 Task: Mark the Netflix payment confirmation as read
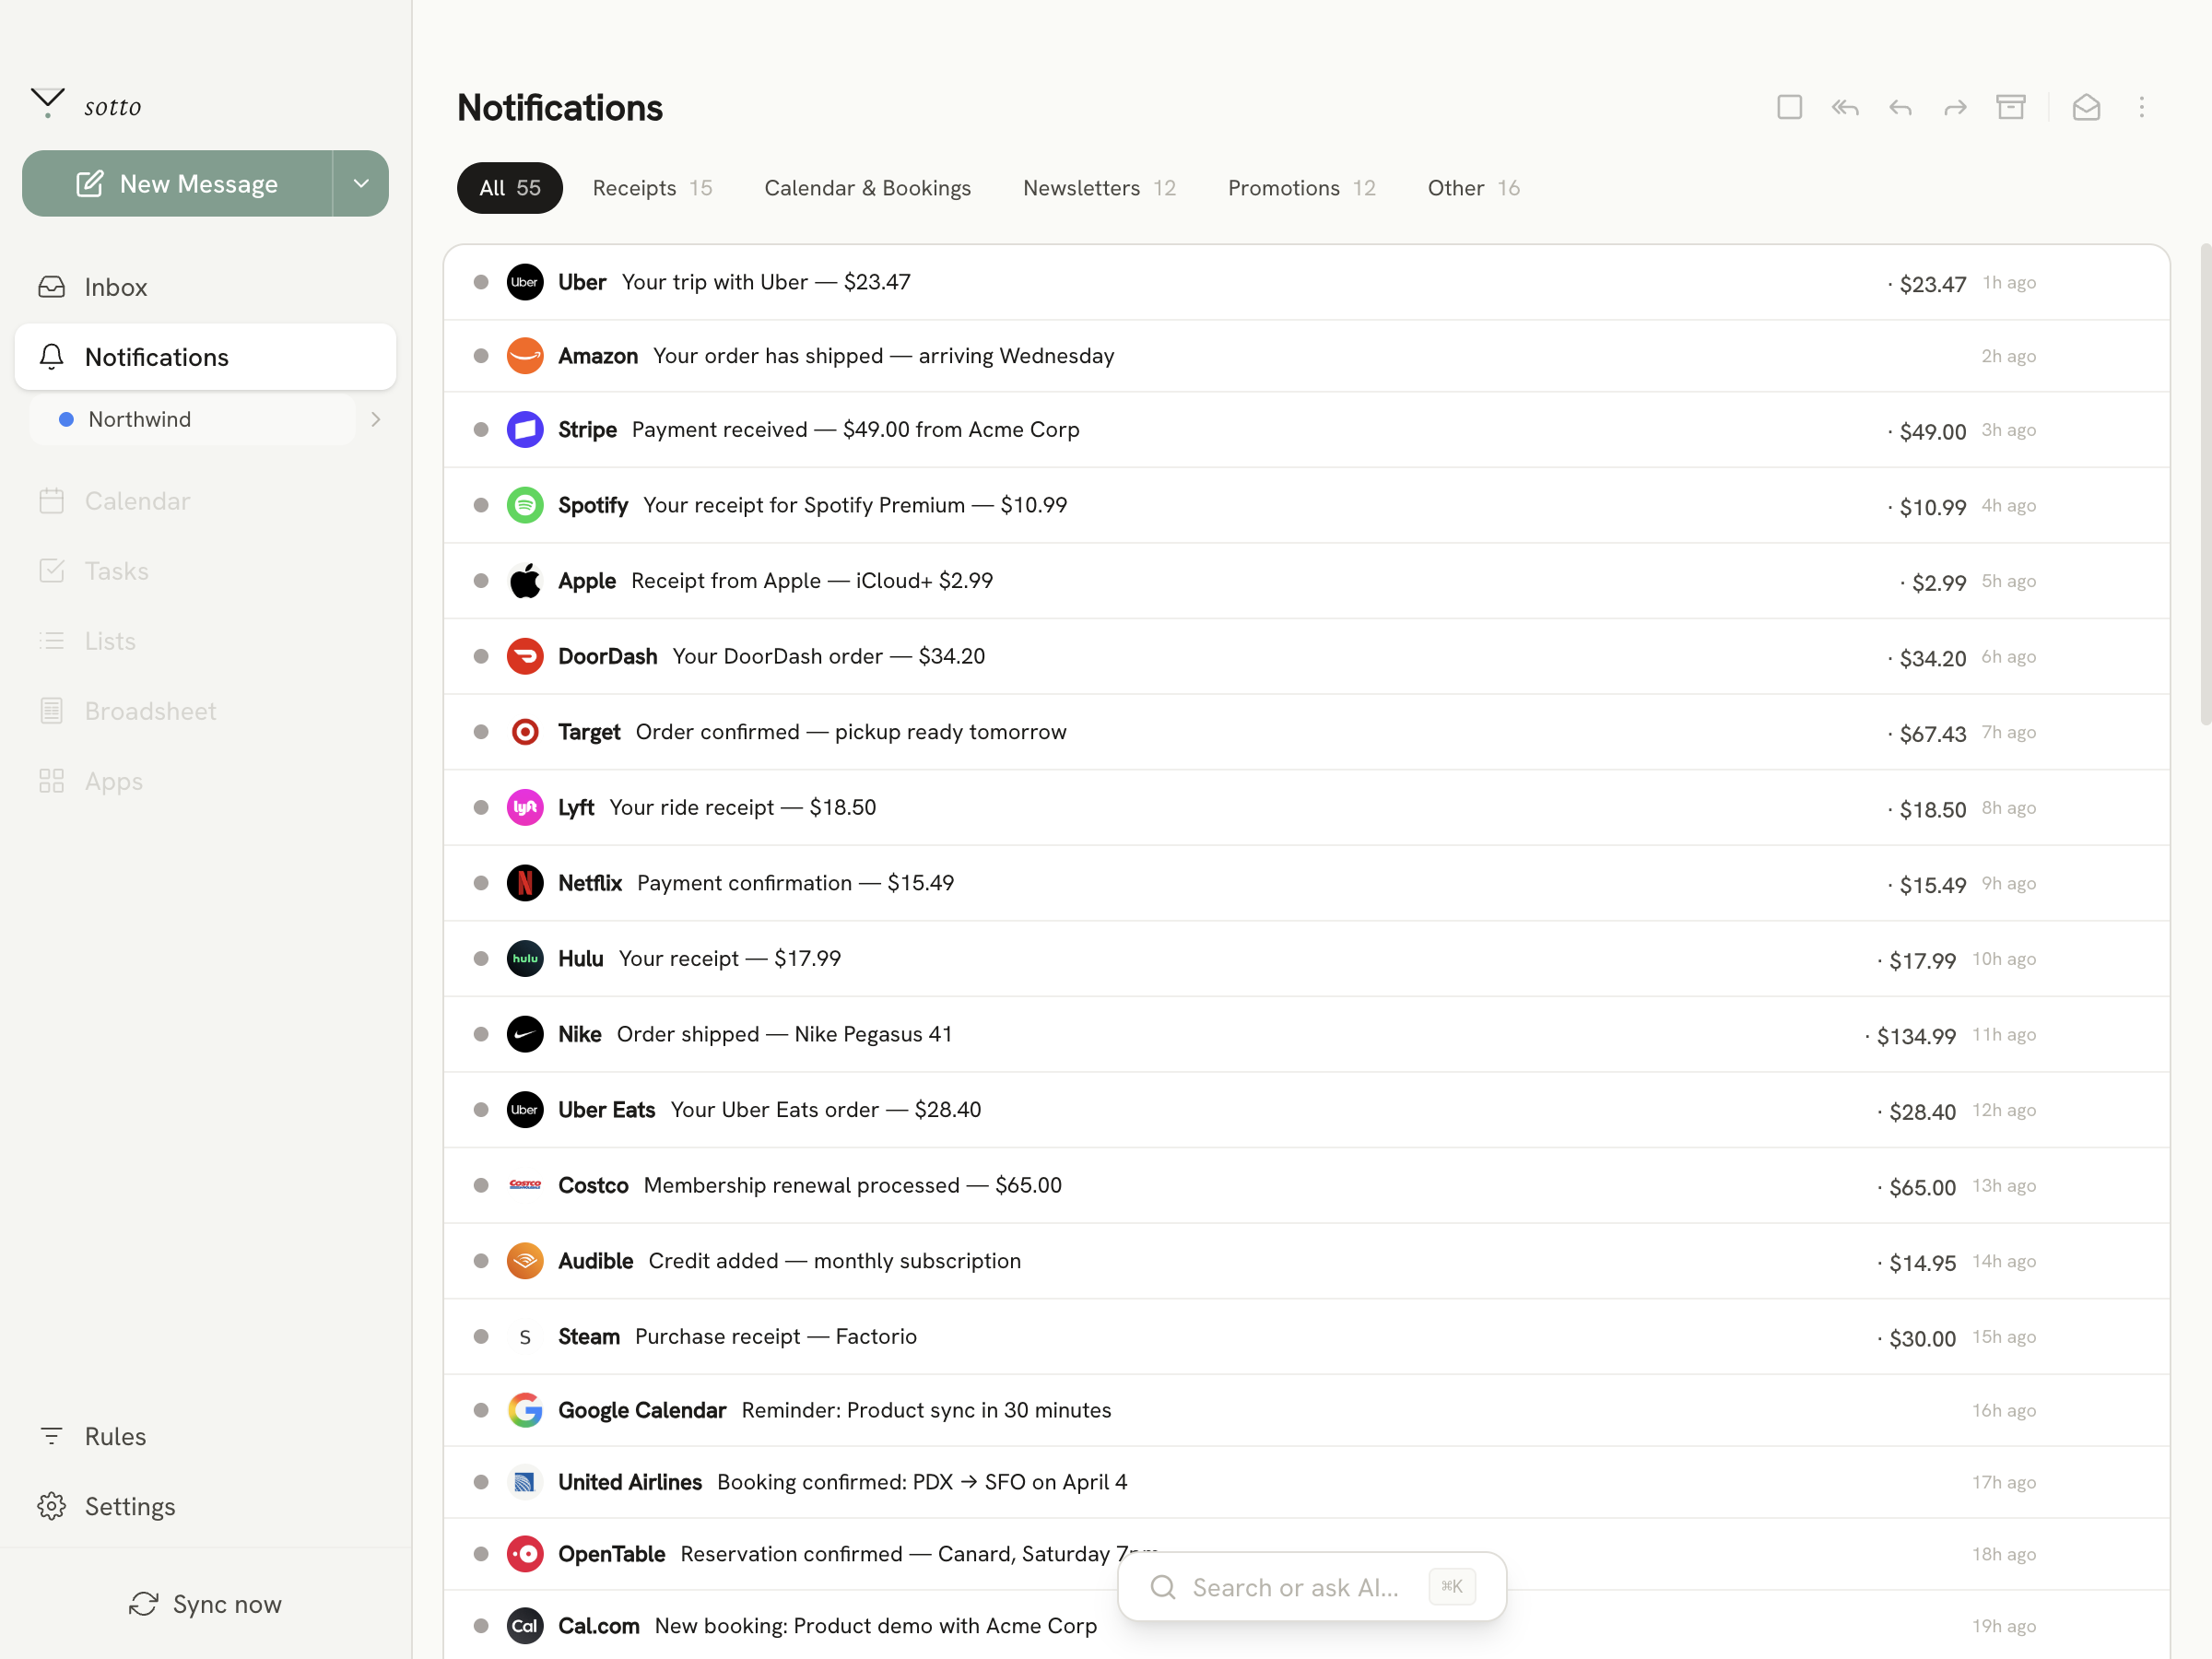click(481, 883)
